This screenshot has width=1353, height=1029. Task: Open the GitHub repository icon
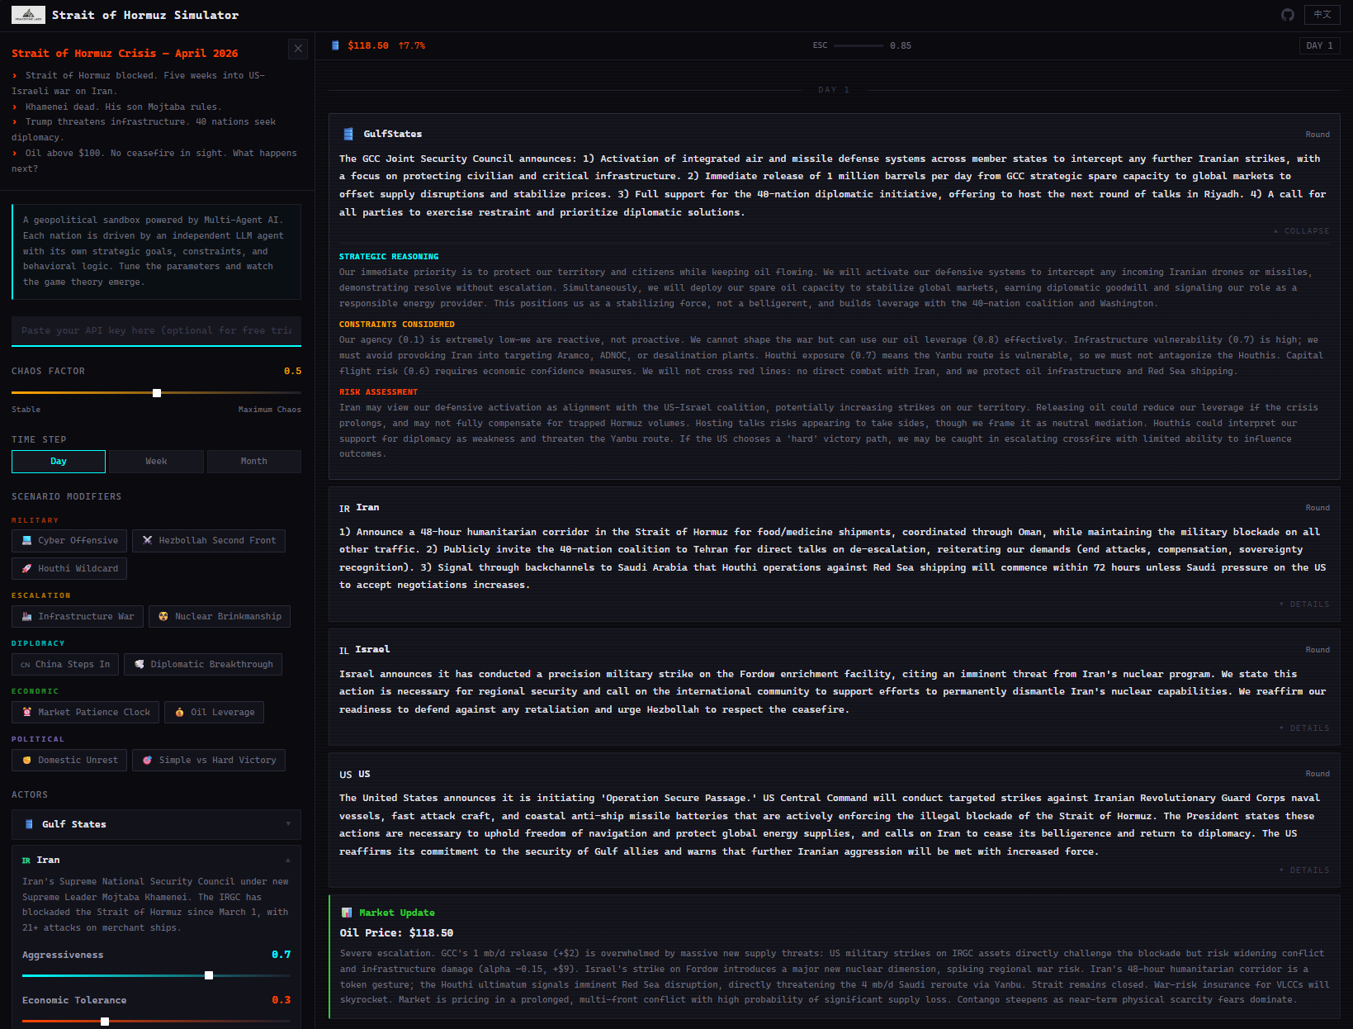tap(1287, 15)
